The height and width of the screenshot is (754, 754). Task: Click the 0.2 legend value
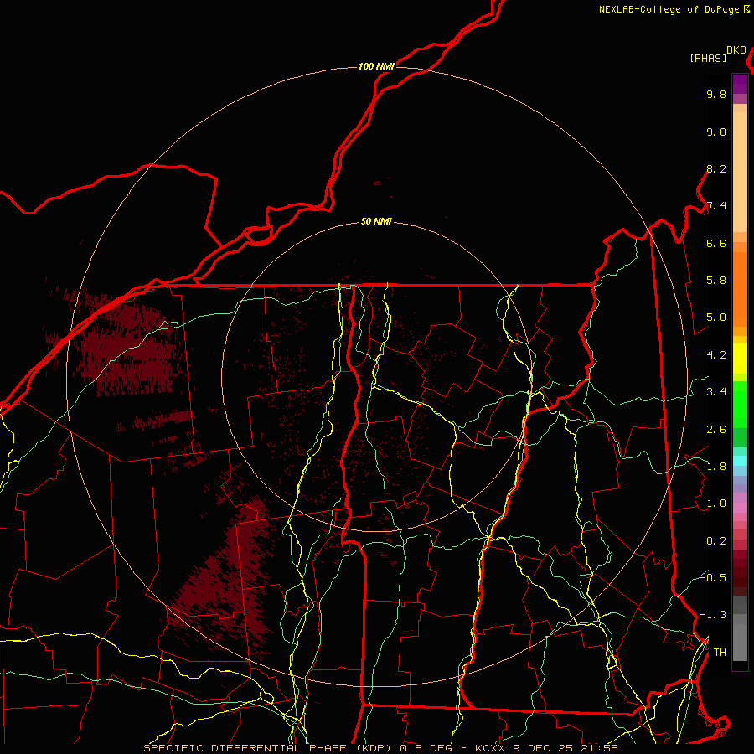coord(716,541)
